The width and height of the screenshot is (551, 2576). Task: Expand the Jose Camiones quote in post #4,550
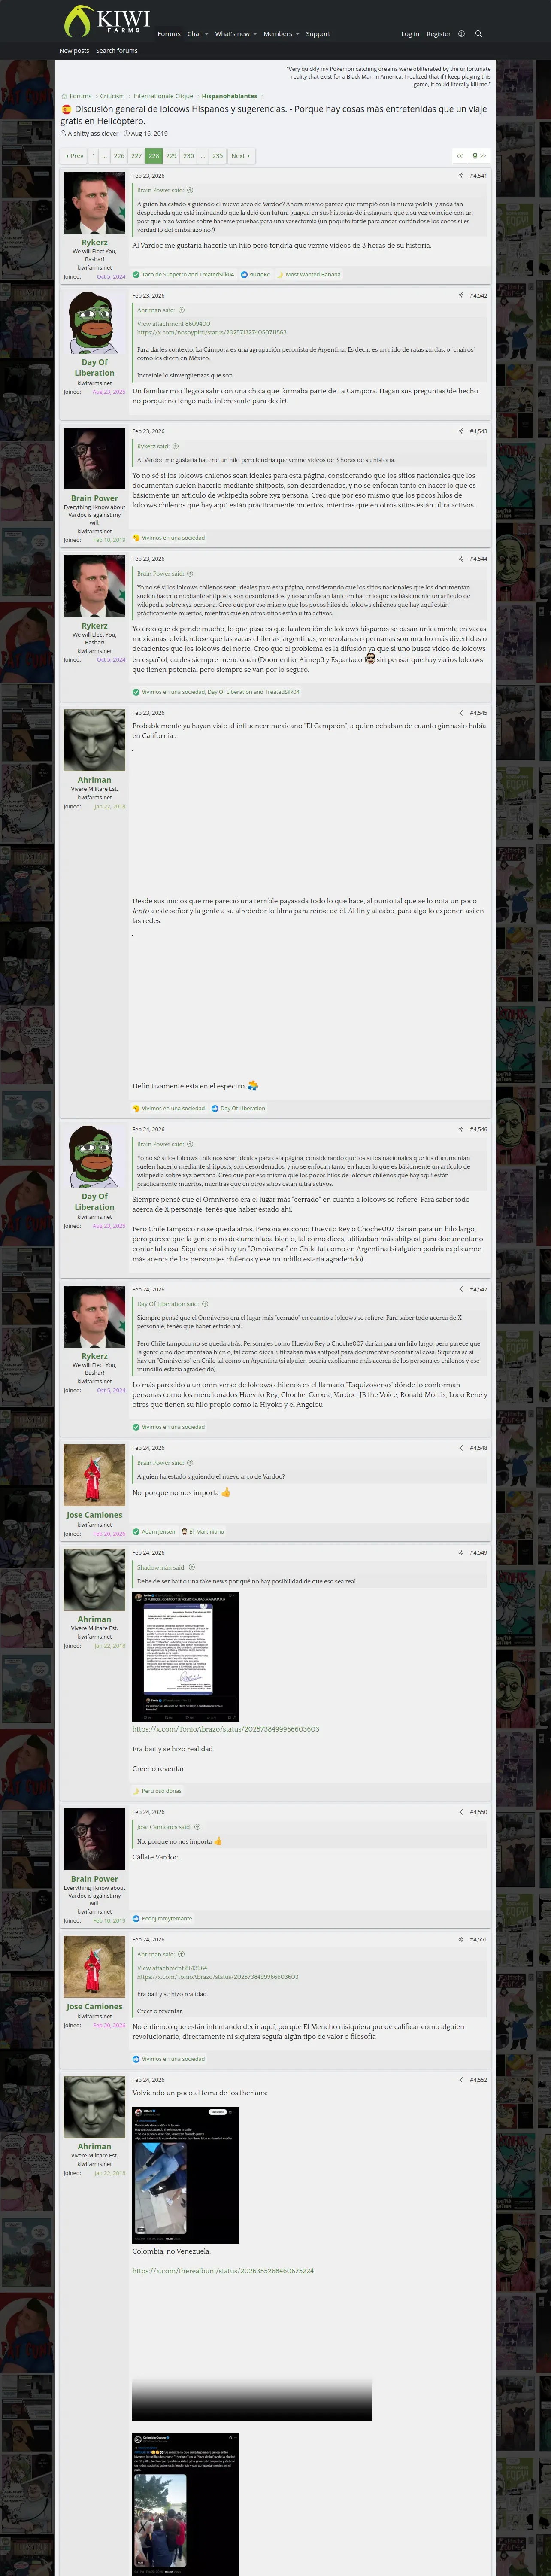(x=197, y=1826)
